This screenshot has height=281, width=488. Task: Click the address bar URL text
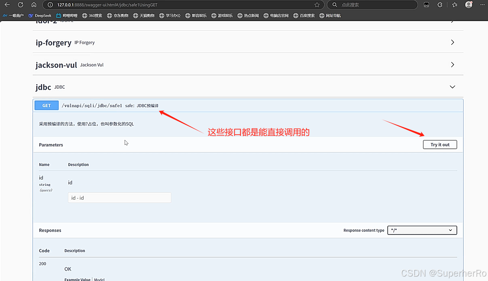(x=107, y=5)
